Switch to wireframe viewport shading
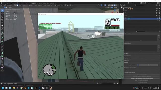Screen dimensions: 161x90 coord(111,5)
